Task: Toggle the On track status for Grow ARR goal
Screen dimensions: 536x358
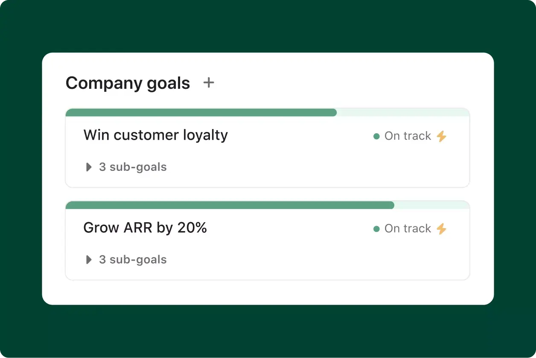Action: 408,229
